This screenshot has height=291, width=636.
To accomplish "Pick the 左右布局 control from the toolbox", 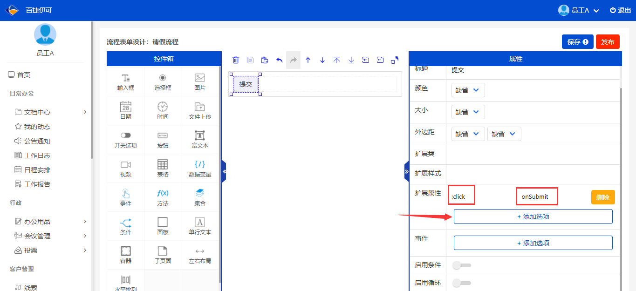I will click(x=200, y=255).
